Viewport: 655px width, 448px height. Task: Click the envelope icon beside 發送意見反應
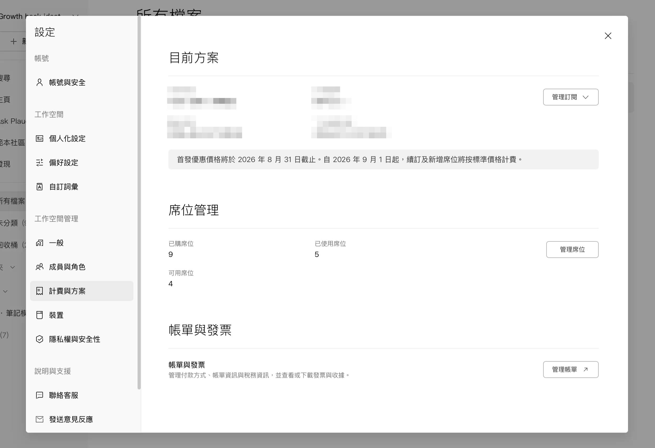40,419
